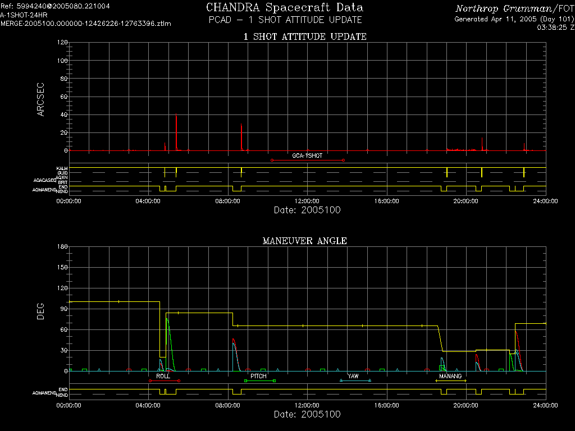Screen dimensions: 575x431
Task: Click the YAW legend label
Action: pos(353,377)
